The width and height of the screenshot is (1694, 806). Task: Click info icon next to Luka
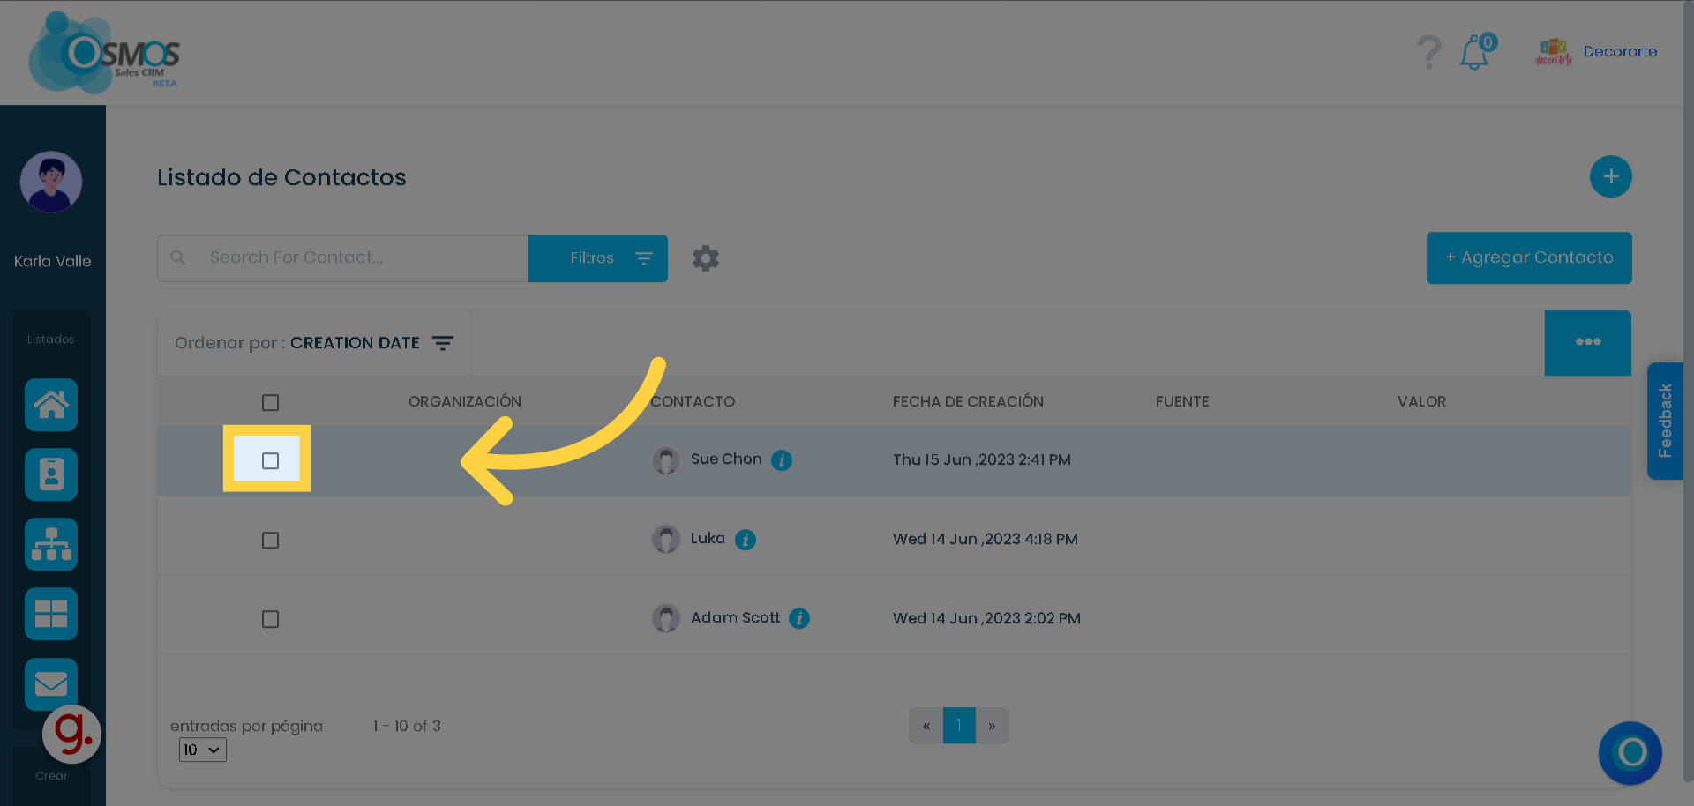coord(746,540)
